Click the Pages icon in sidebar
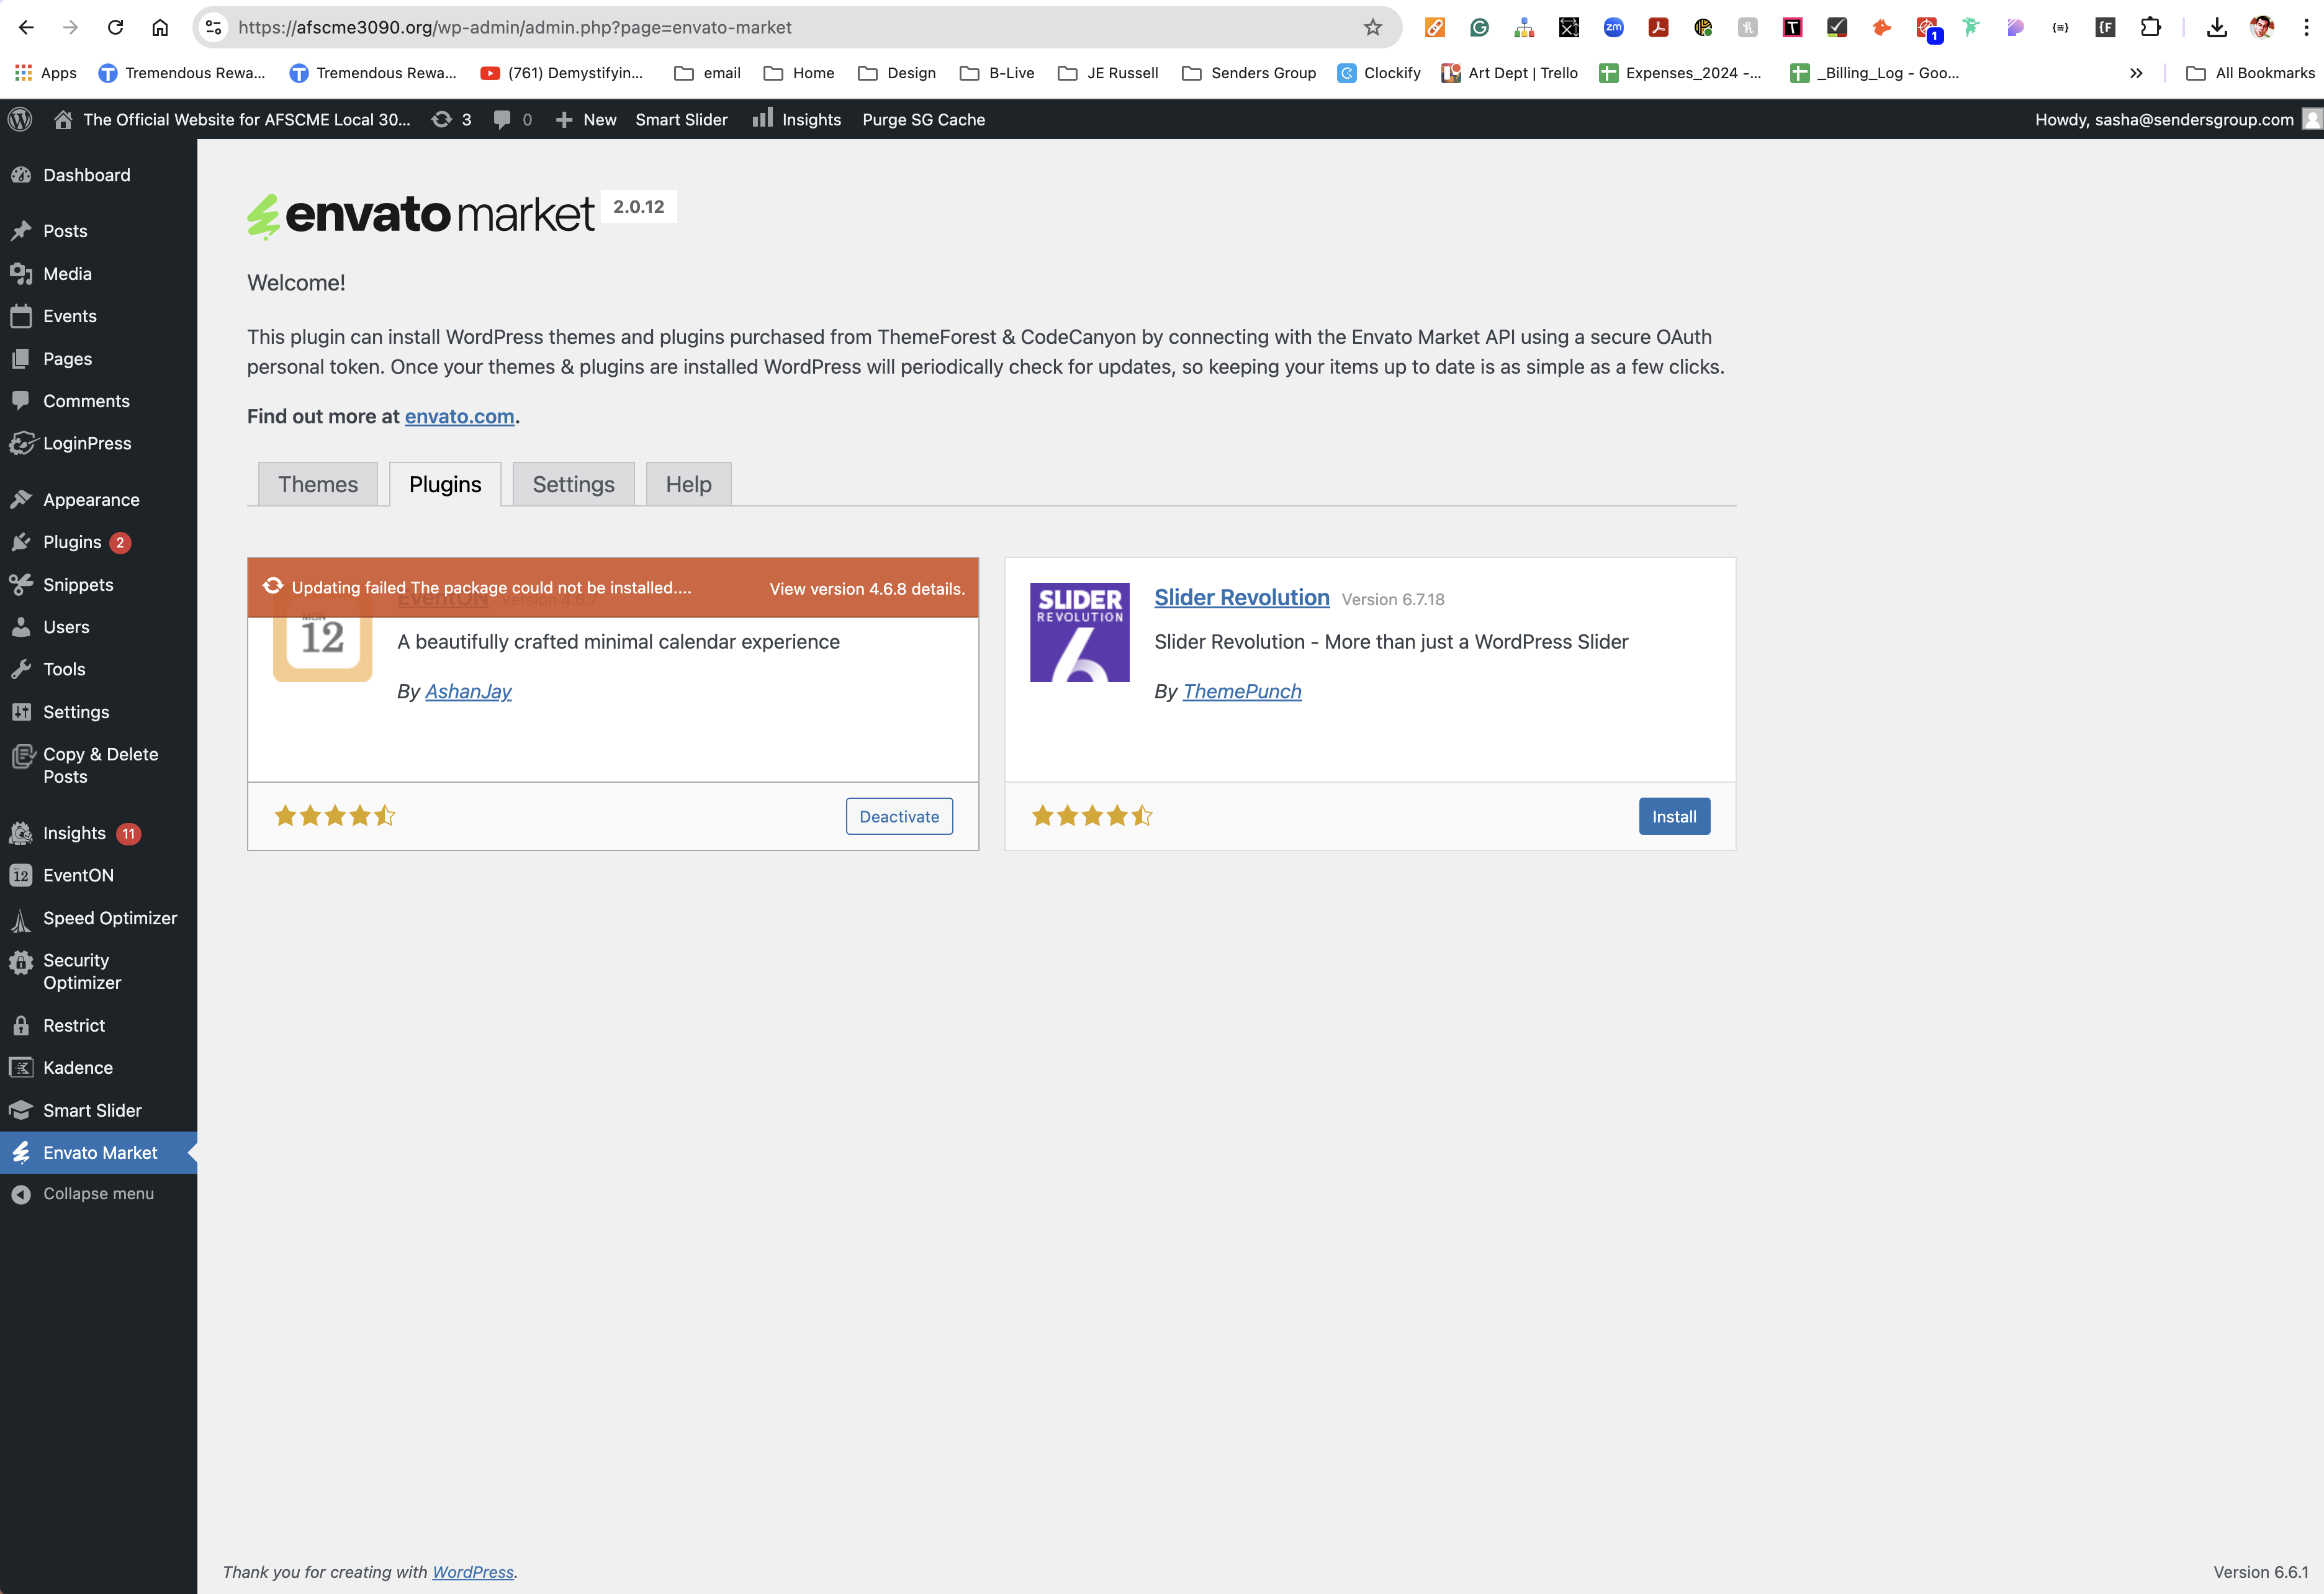The image size is (2324, 1594). pos(21,359)
